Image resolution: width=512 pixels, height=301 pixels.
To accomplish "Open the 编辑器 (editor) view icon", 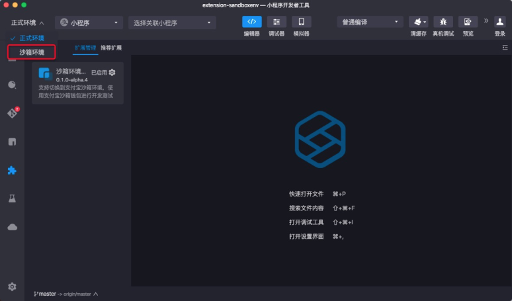I will coord(251,22).
